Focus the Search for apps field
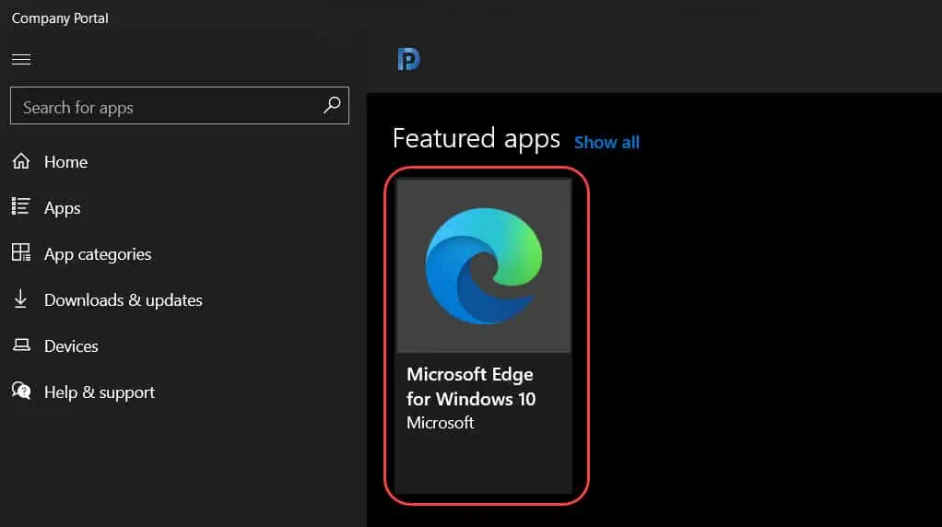 180,106
